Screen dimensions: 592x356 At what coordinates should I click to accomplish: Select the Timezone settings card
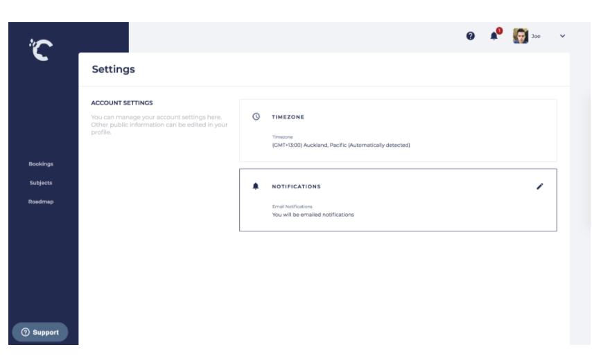coord(397,130)
